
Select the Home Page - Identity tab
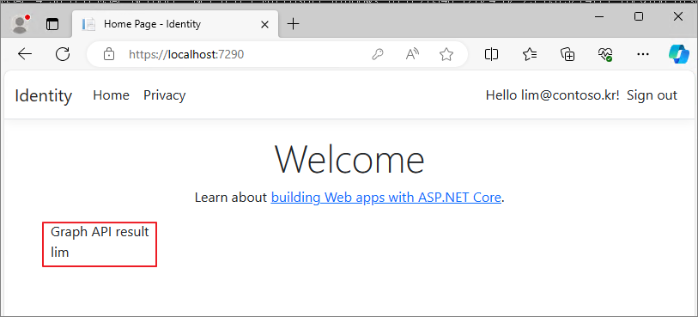pyautogui.click(x=175, y=24)
